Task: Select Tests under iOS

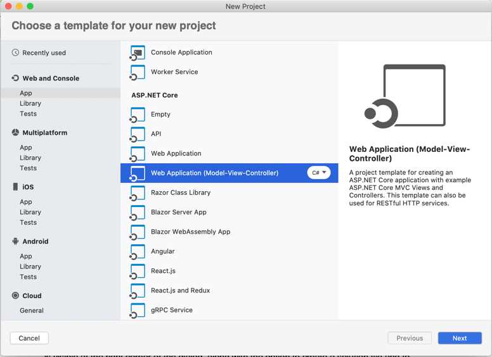Action: (29, 222)
